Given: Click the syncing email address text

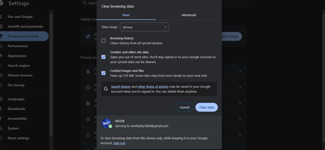Looking at the screenshot, I should click(149, 126).
